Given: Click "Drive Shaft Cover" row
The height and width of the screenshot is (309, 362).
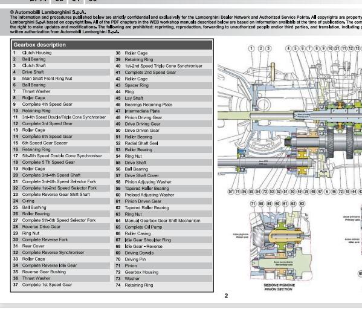Looking at the screenshot, I should pyautogui.click(x=163, y=176).
